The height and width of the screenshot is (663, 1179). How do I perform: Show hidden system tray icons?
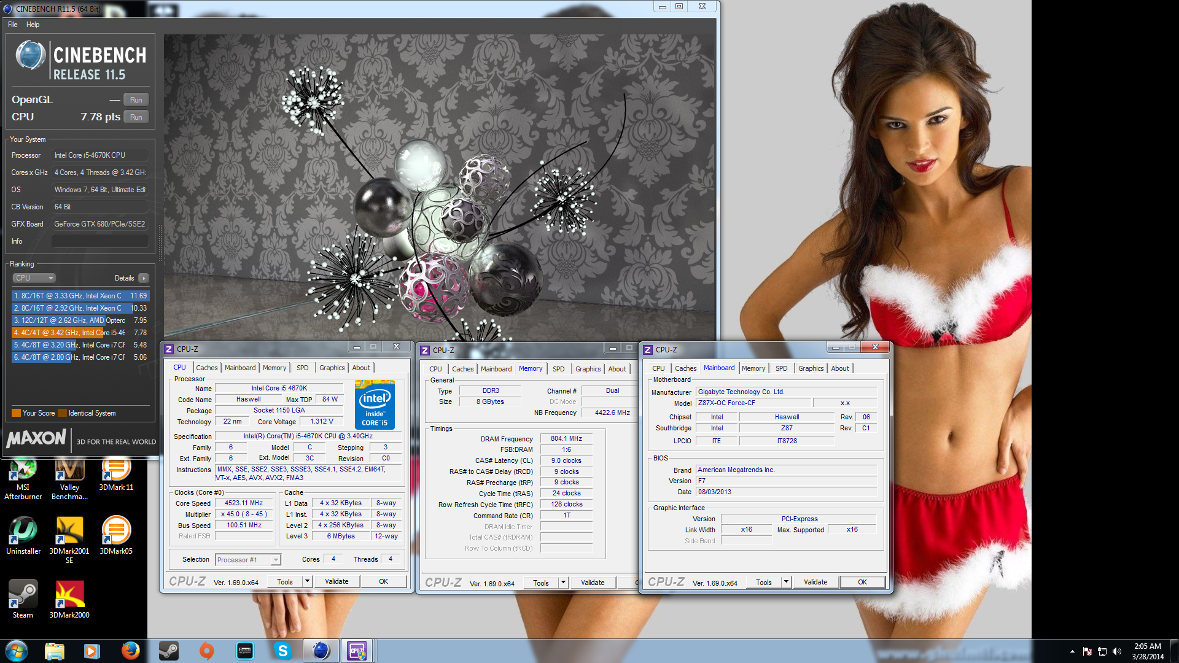pyautogui.click(x=1072, y=651)
